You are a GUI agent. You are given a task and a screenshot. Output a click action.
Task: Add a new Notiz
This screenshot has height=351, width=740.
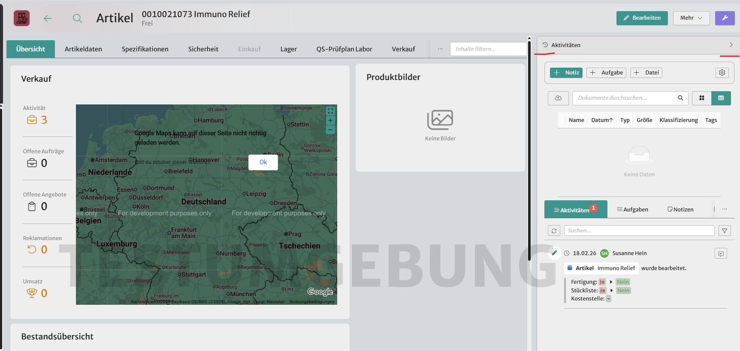pos(566,73)
